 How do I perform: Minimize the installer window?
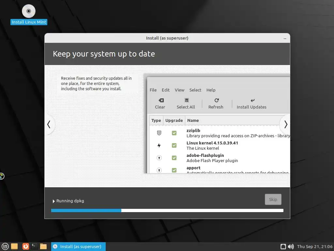coord(285,39)
